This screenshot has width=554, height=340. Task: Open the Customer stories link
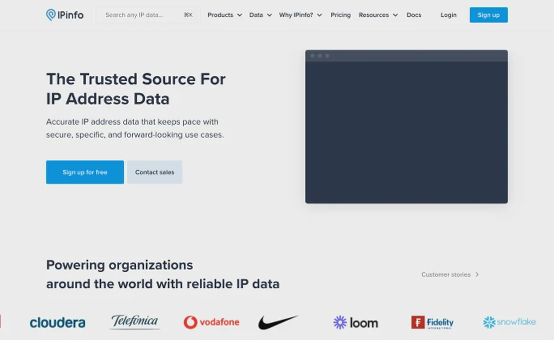pos(450,274)
